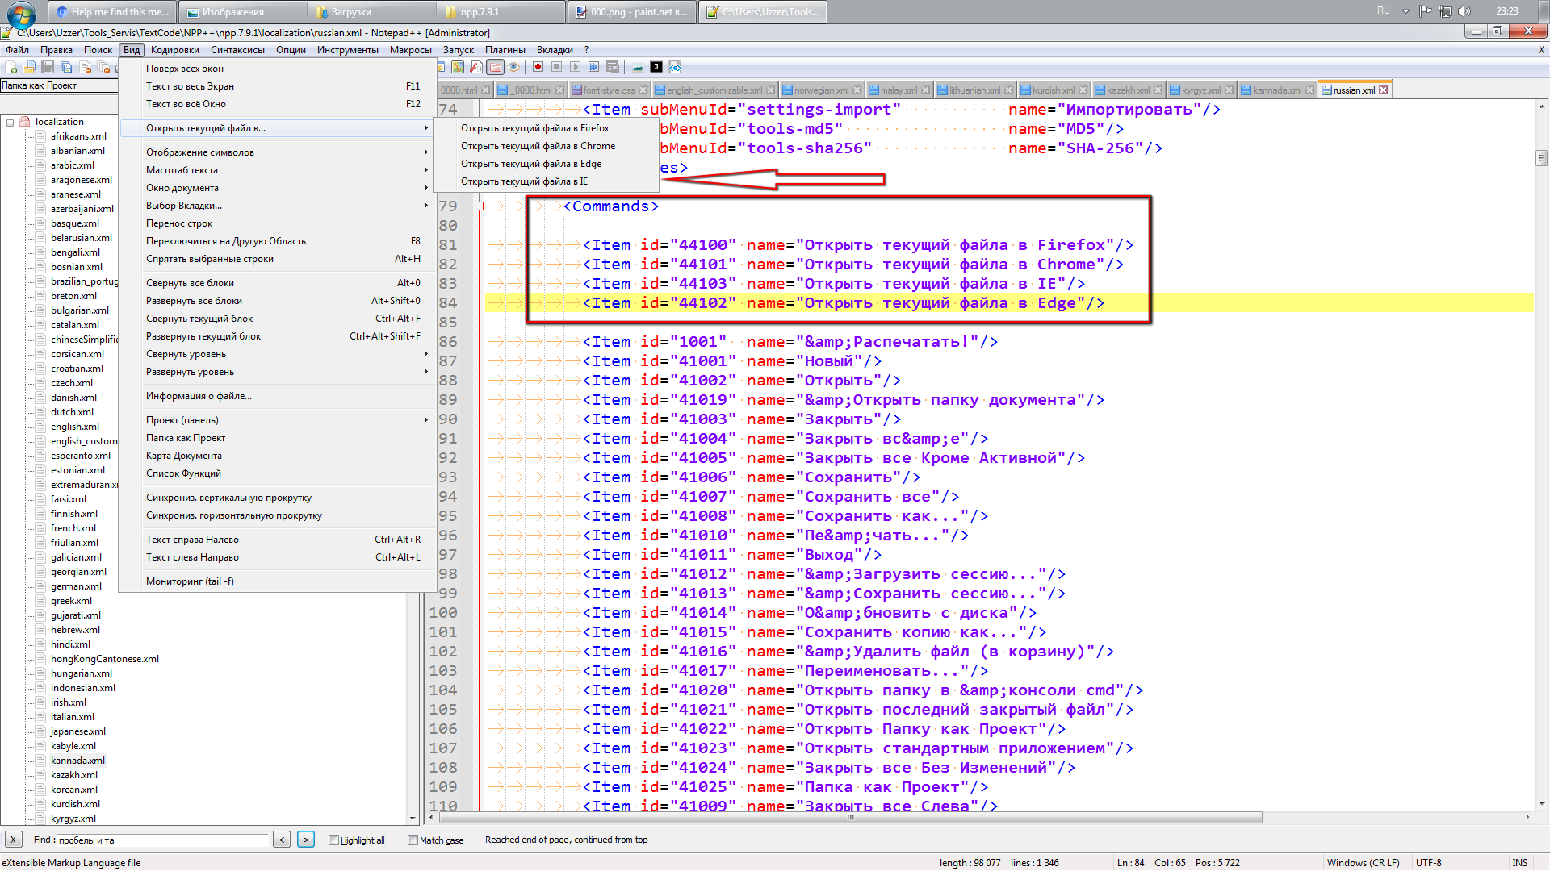
Task: Click the Save recorded macro icon
Action: click(x=613, y=67)
